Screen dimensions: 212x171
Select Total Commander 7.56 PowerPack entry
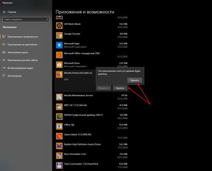[x=81, y=164]
